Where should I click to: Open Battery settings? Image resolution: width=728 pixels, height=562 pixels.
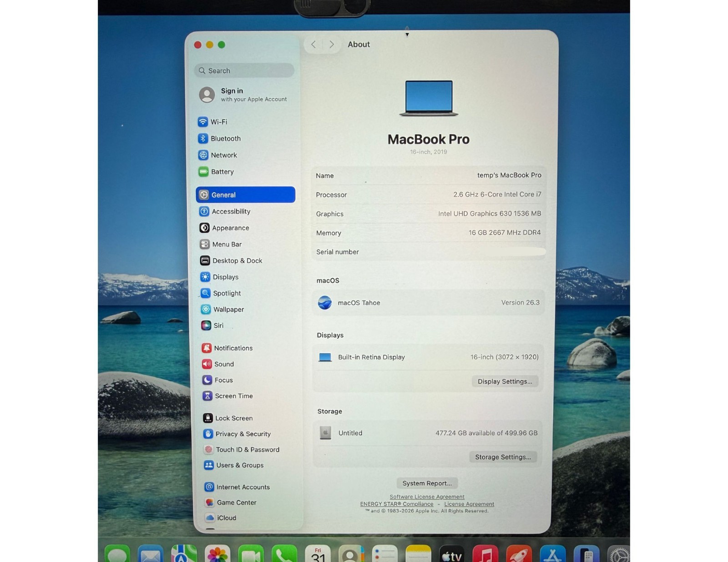[217, 172]
